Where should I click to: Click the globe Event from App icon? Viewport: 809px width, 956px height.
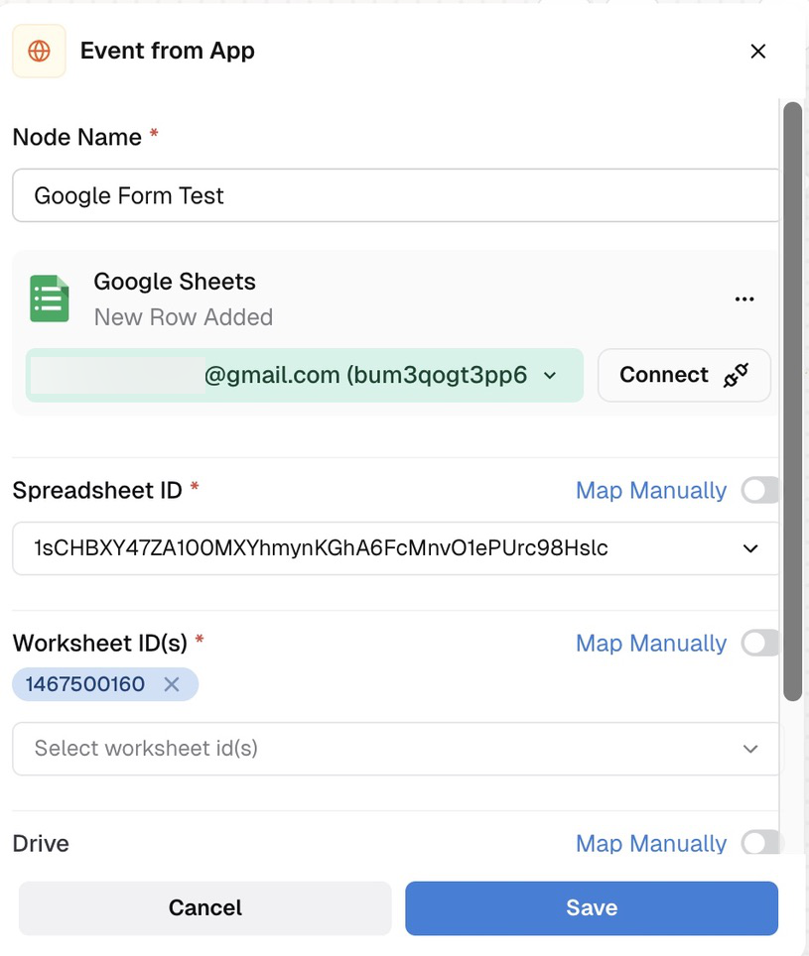39,52
